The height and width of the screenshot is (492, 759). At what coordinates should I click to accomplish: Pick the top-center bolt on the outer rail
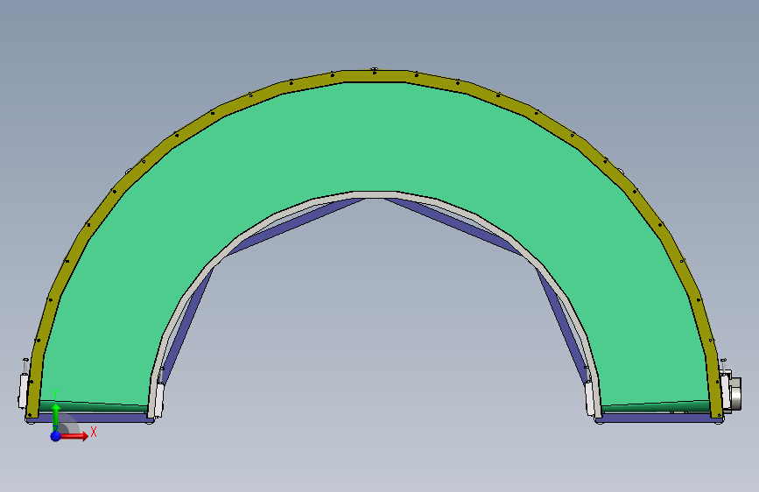[374, 71]
